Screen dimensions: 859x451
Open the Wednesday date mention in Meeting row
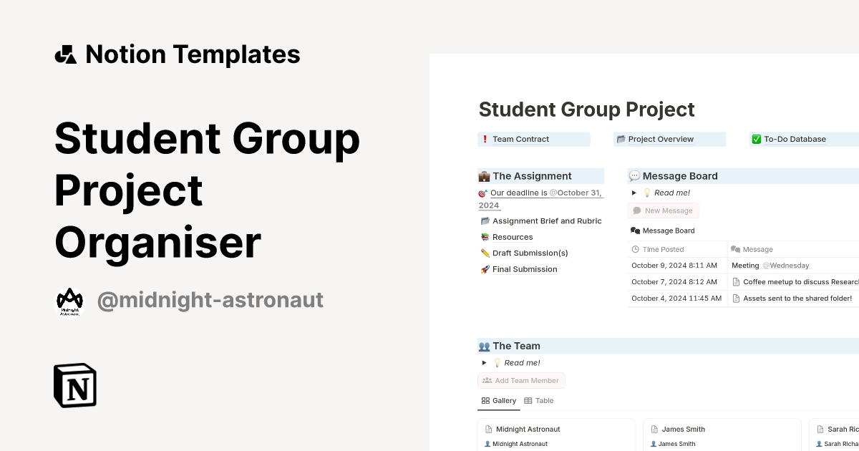click(x=787, y=266)
